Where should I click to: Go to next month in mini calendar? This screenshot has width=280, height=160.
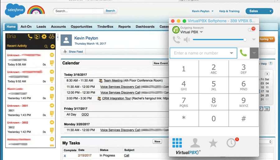pyautogui.click(x=267, y=74)
